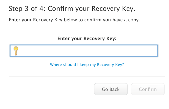Follow the blue help link about key storage
The width and height of the screenshot is (169, 109).
87,65
